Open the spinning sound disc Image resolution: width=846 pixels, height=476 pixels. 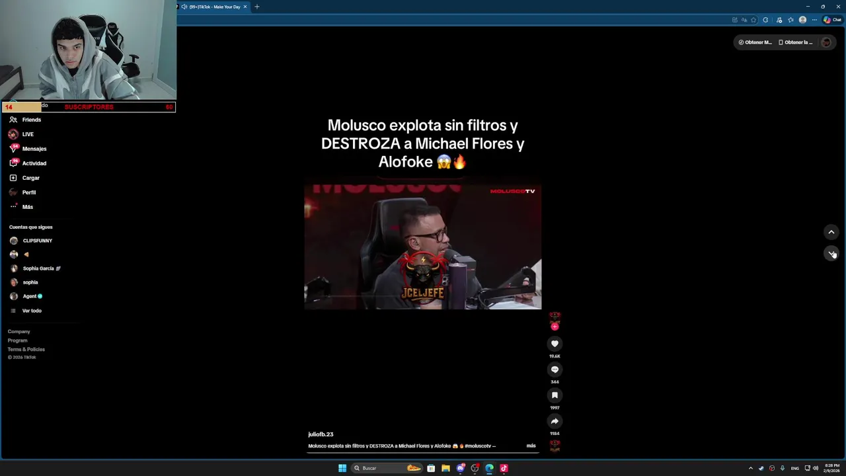[555, 446]
